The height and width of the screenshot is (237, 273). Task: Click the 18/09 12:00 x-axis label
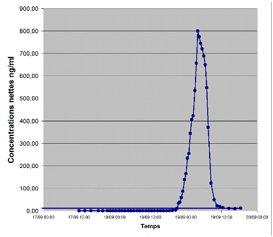[x=150, y=217]
